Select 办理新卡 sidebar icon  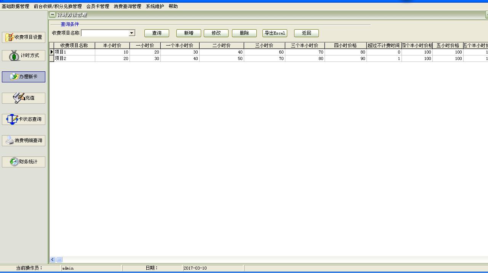point(14,77)
